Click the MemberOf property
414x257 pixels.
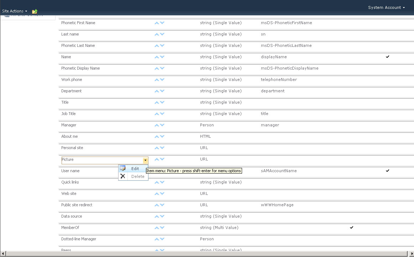coord(70,228)
